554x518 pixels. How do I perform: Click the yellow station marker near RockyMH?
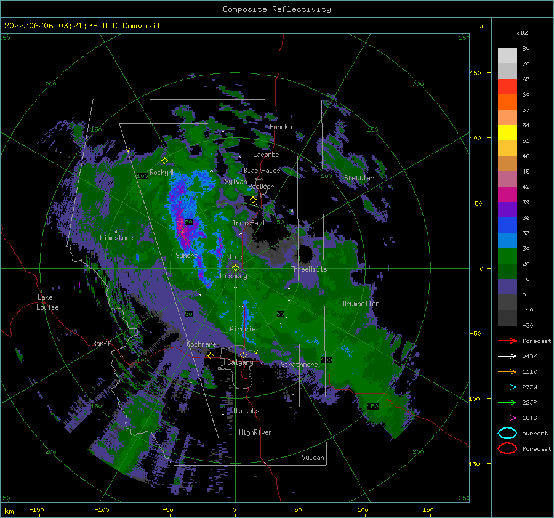click(x=164, y=161)
